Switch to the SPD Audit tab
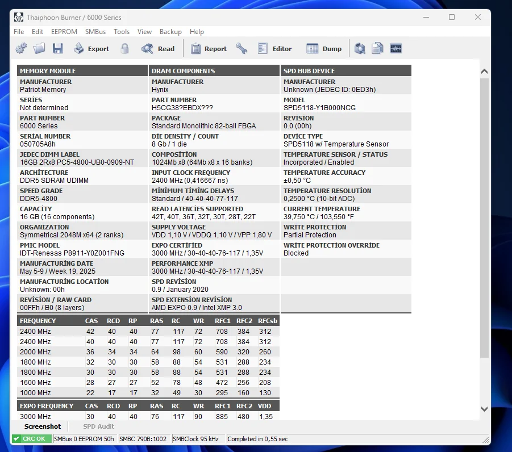 98,426
